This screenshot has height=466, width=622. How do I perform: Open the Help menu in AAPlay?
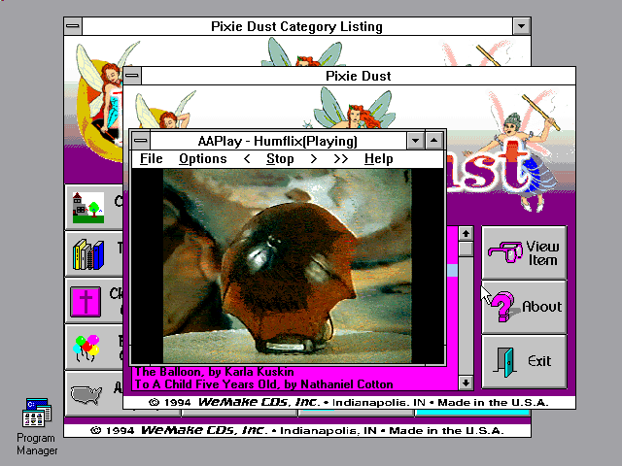pos(378,159)
